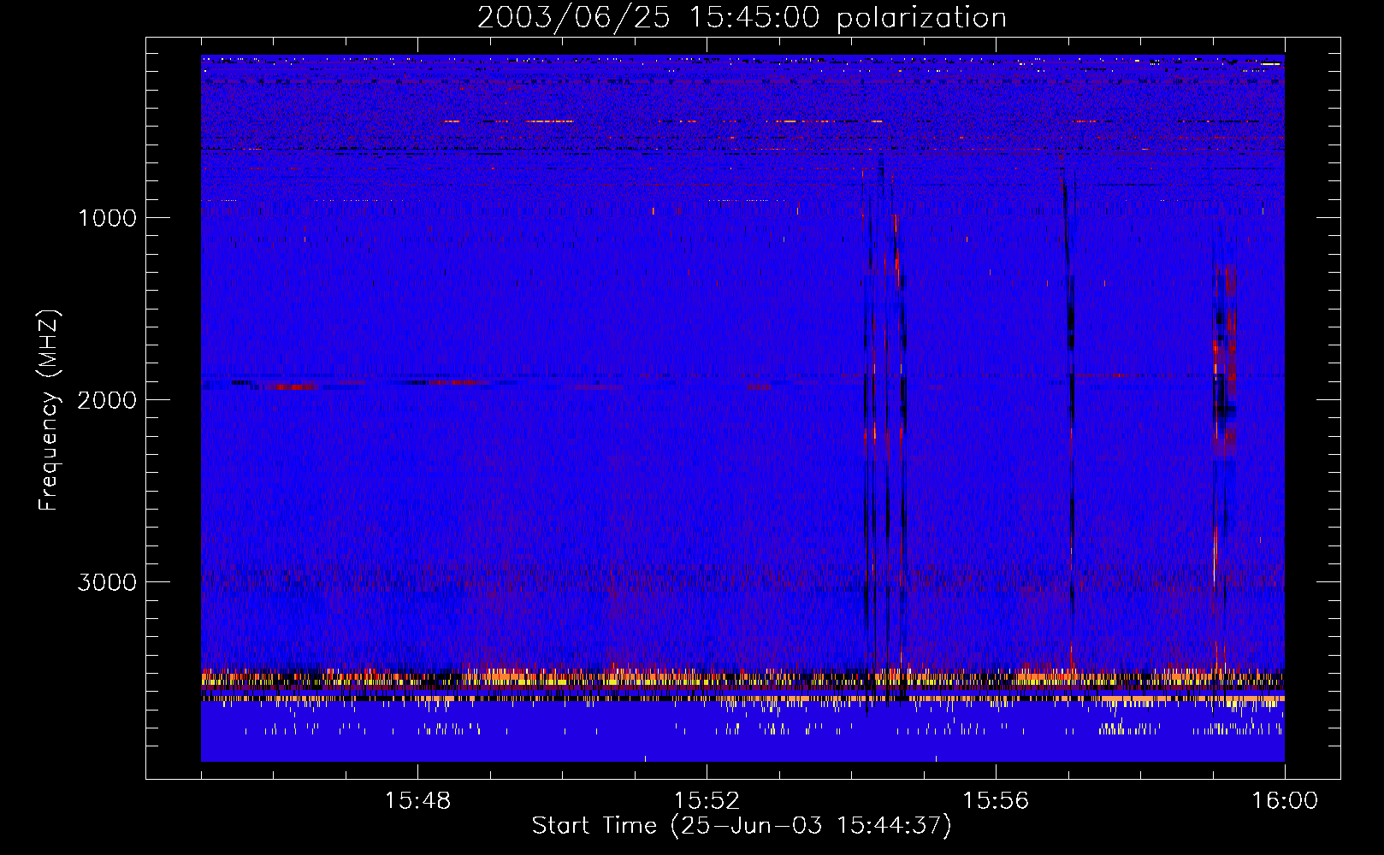Viewport: 1384px width, 855px height.
Task: Select the 'Frequency (MHZ)' axis label
Action: point(50,410)
